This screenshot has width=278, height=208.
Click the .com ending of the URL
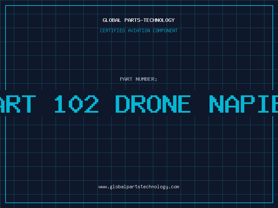174,187
